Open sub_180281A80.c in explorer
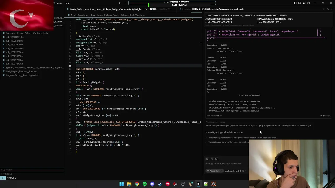 pos(15,41)
